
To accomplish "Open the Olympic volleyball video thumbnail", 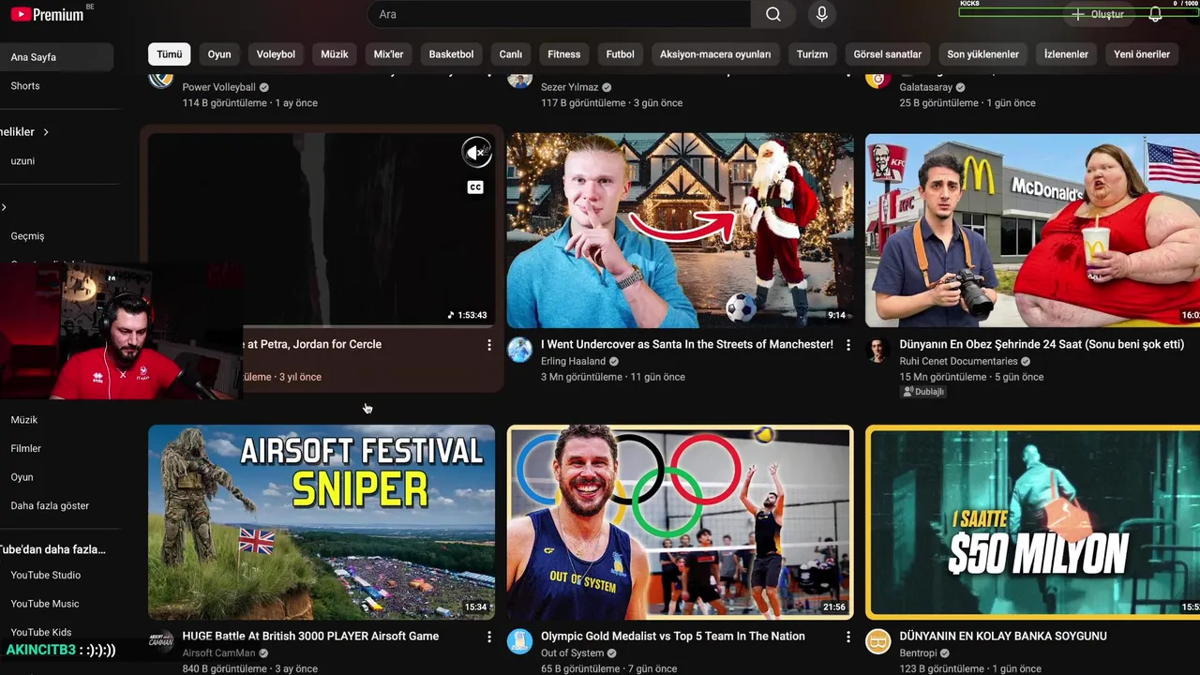I will tap(681, 522).
